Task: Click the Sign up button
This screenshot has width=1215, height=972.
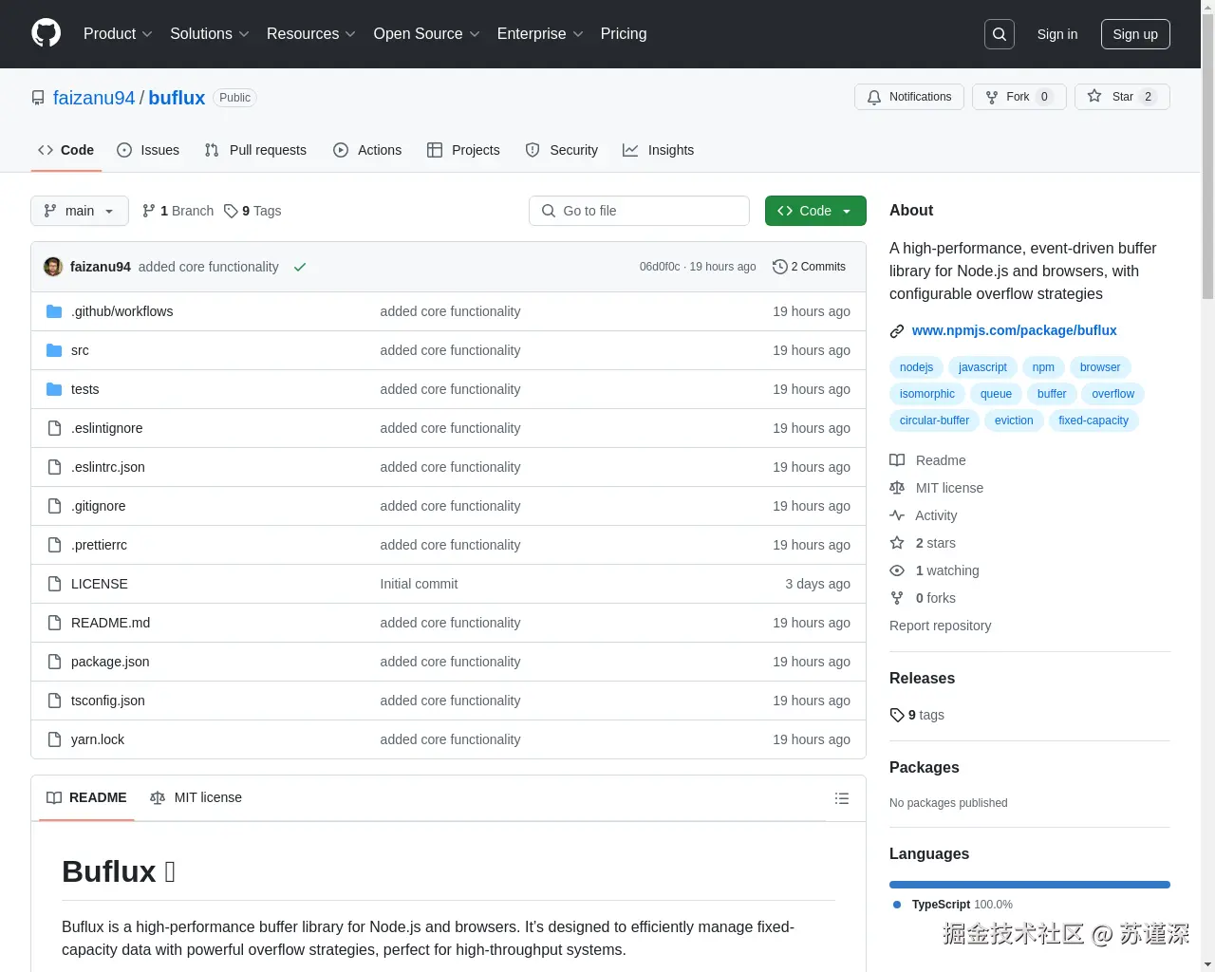Action: (x=1135, y=33)
